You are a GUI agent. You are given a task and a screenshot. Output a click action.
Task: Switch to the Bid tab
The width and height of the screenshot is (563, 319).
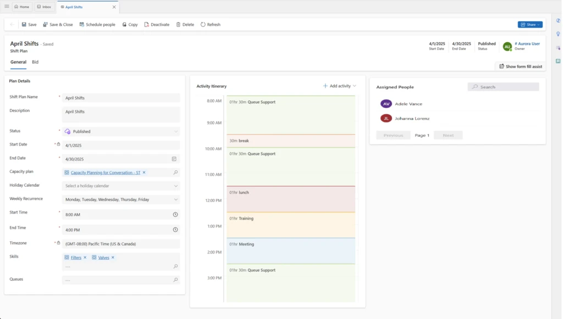click(x=35, y=62)
